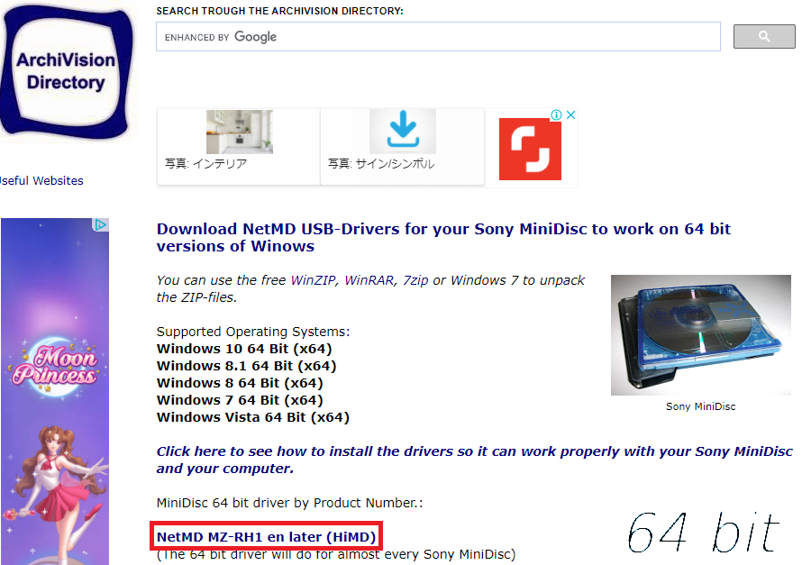Click the 64 bit handwritten graphic
Viewport: 802px width, 565px height.
pyautogui.click(x=703, y=533)
